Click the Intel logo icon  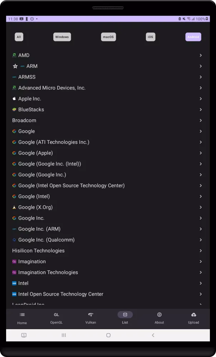14,283
